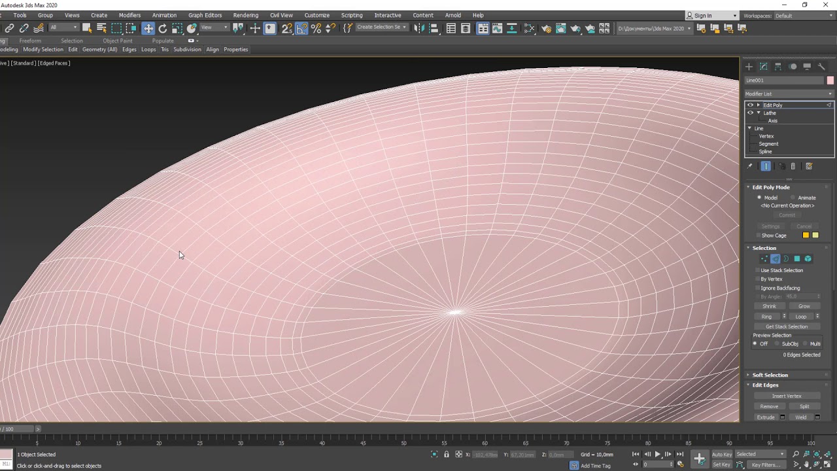The image size is (837, 471).
Task: Open Schematic View icon
Action: coord(529,28)
